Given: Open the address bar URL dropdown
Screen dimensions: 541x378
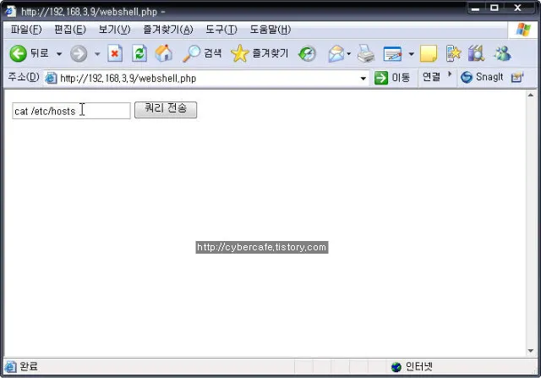Looking at the screenshot, I should tap(363, 78).
